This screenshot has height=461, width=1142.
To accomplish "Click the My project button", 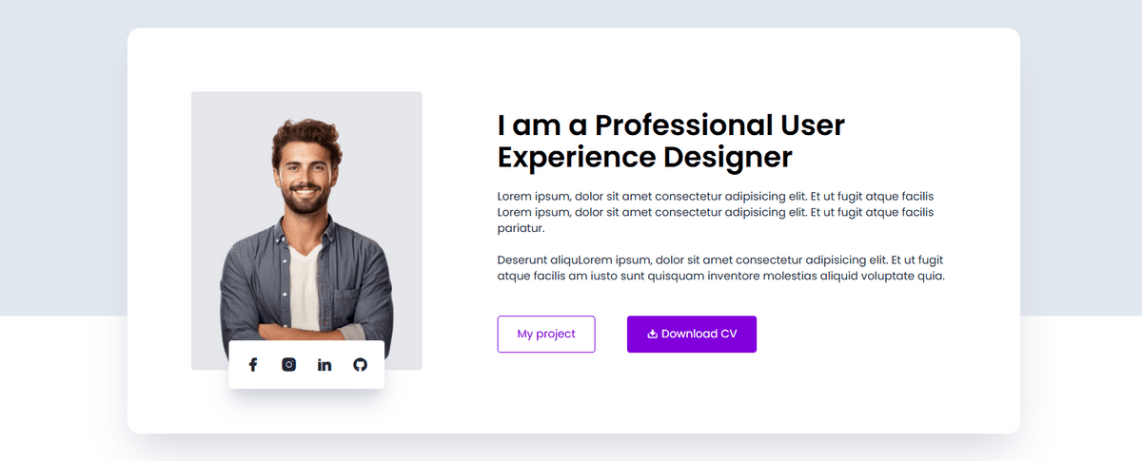I will (546, 335).
